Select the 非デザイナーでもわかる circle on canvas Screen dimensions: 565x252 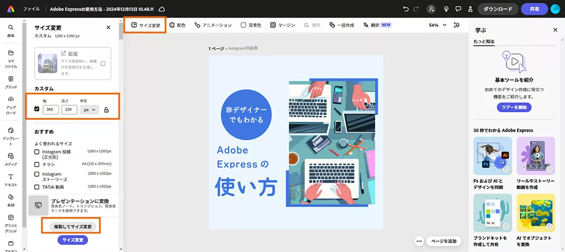[246, 114]
